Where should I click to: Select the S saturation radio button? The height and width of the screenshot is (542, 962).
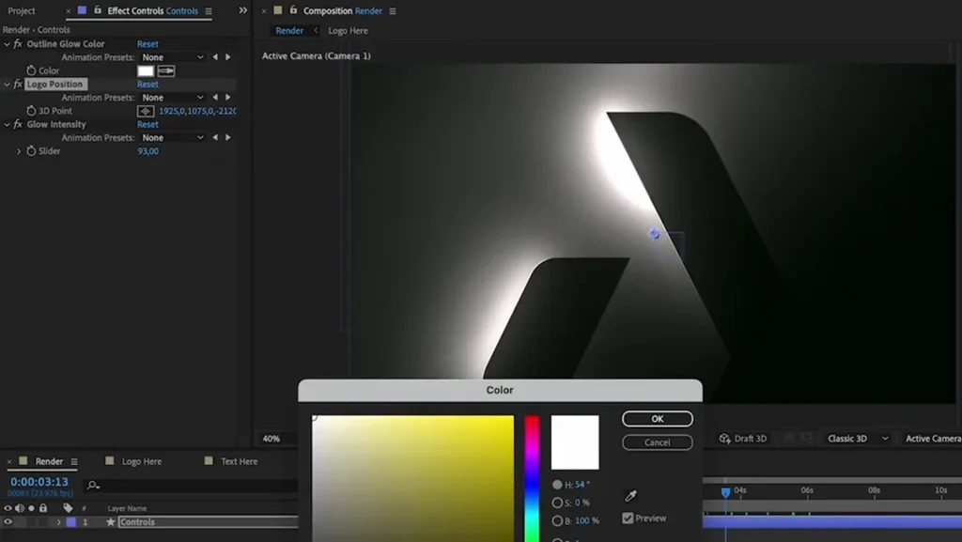click(557, 503)
